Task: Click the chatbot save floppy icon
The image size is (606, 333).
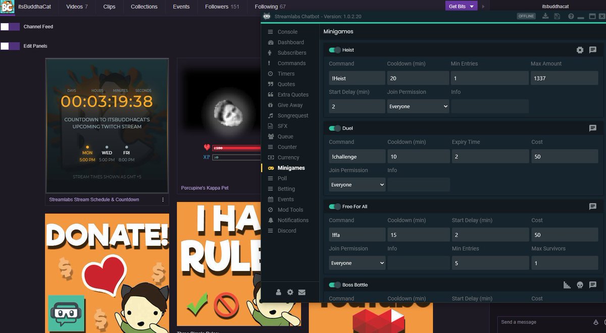Action: pos(557,16)
